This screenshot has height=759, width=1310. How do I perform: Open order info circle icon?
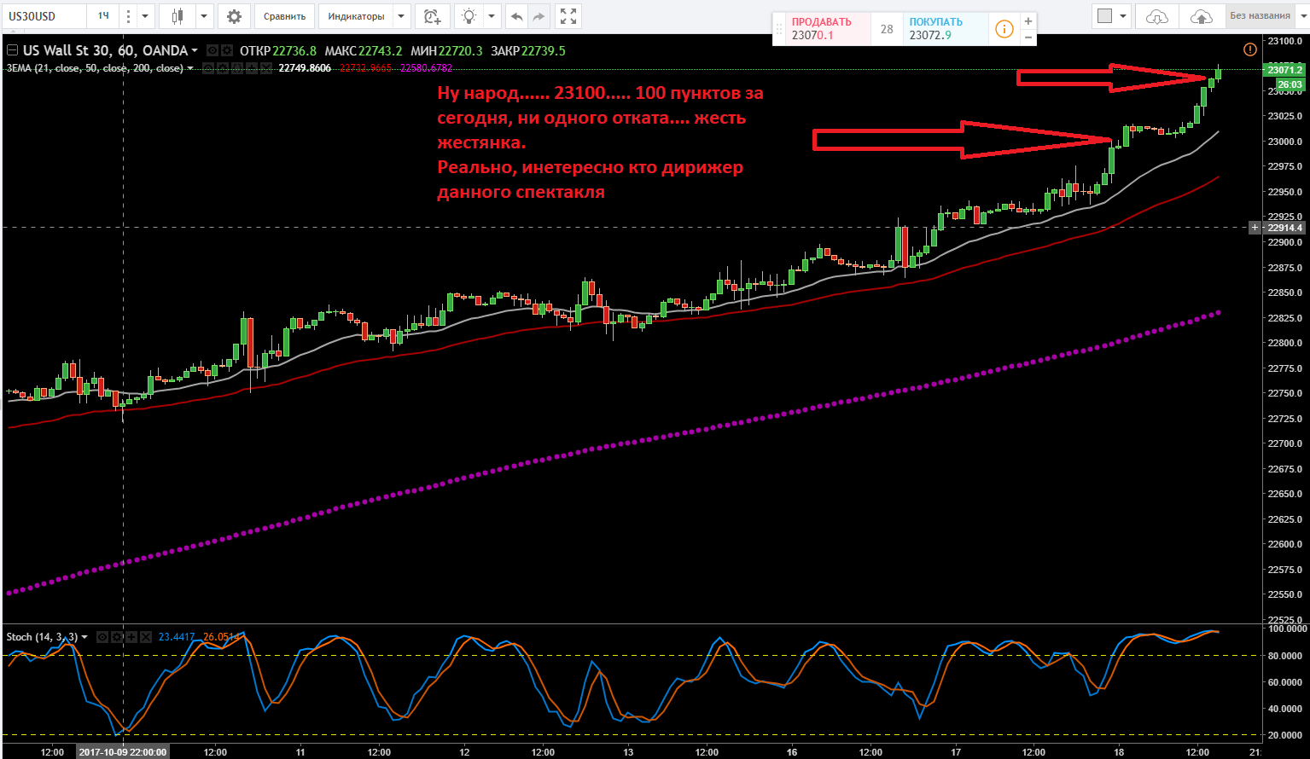[1004, 29]
